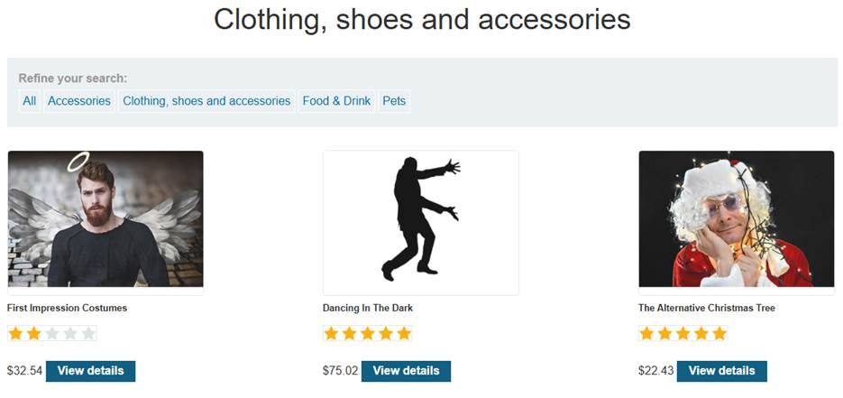Click the $32.54 price label
Image resolution: width=843 pixels, height=398 pixels.
pyautogui.click(x=24, y=371)
